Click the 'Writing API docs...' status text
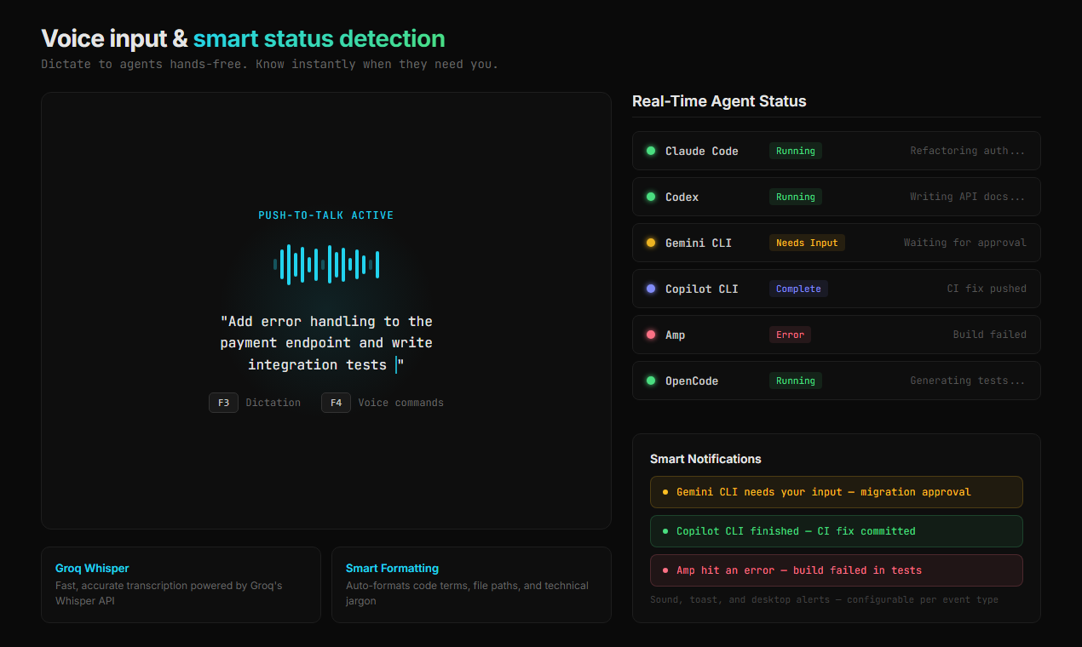Screen dimensions: 1082x647 [968, 197]
